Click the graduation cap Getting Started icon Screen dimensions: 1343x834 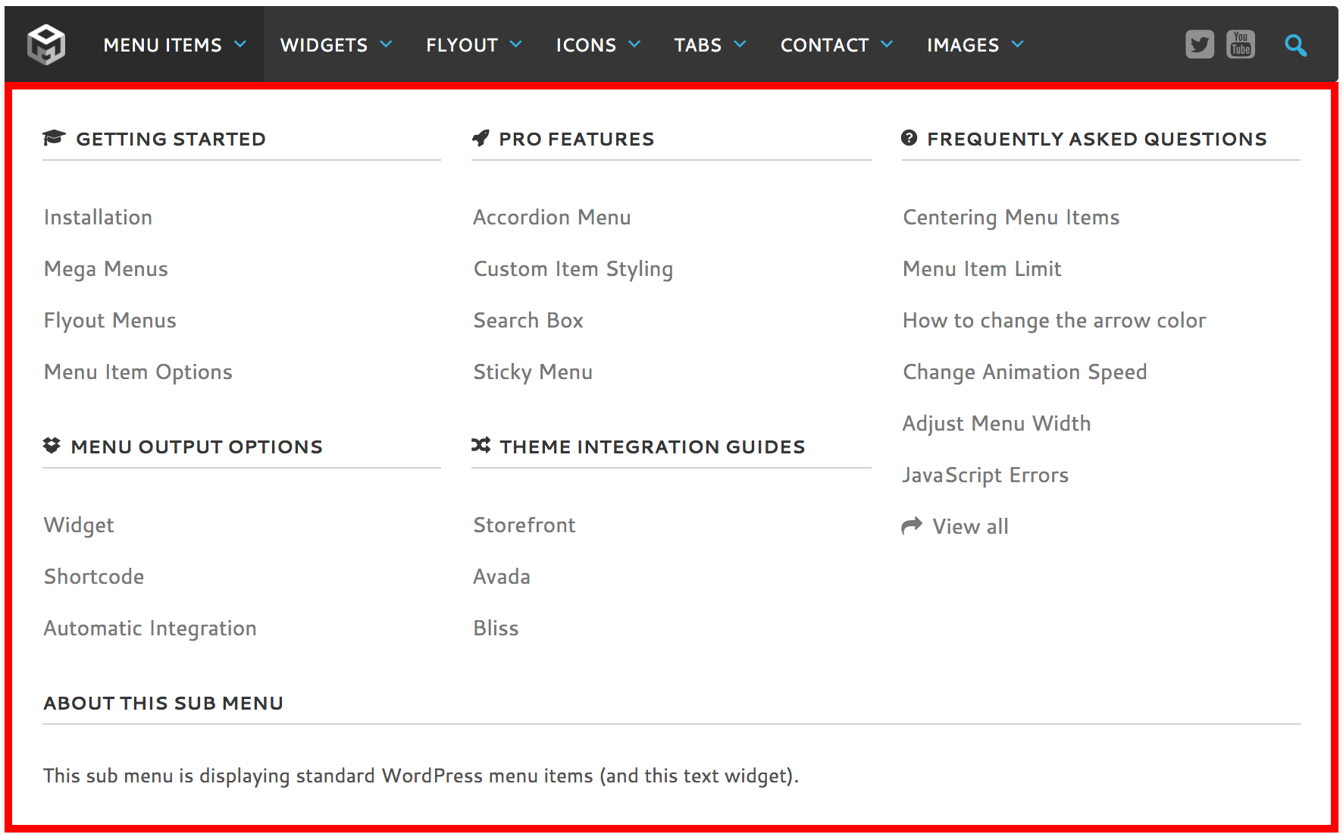tap(54, 138)
